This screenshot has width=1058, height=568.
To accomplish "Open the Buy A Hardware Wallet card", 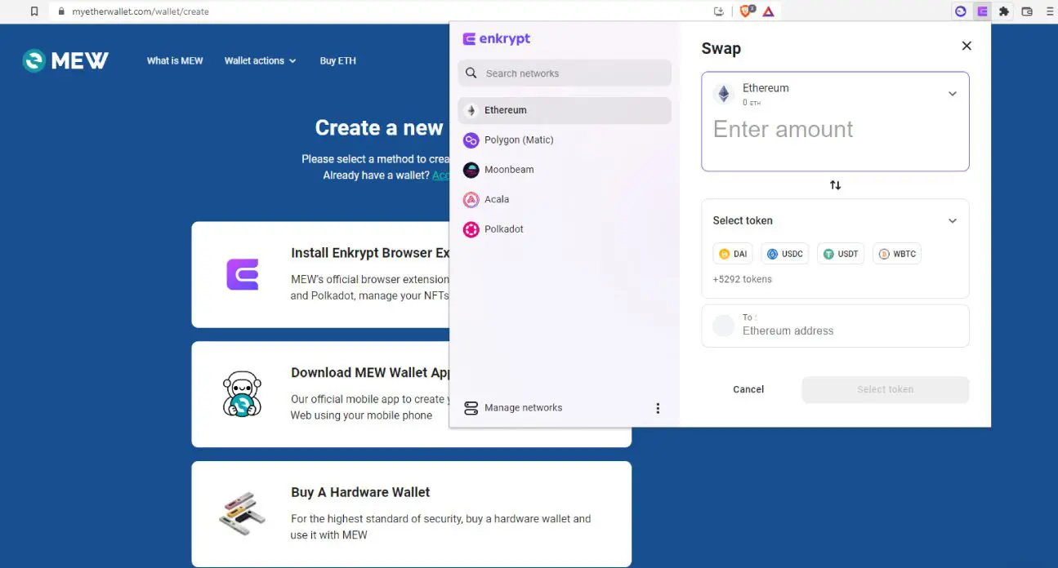I will pos(412,514).
